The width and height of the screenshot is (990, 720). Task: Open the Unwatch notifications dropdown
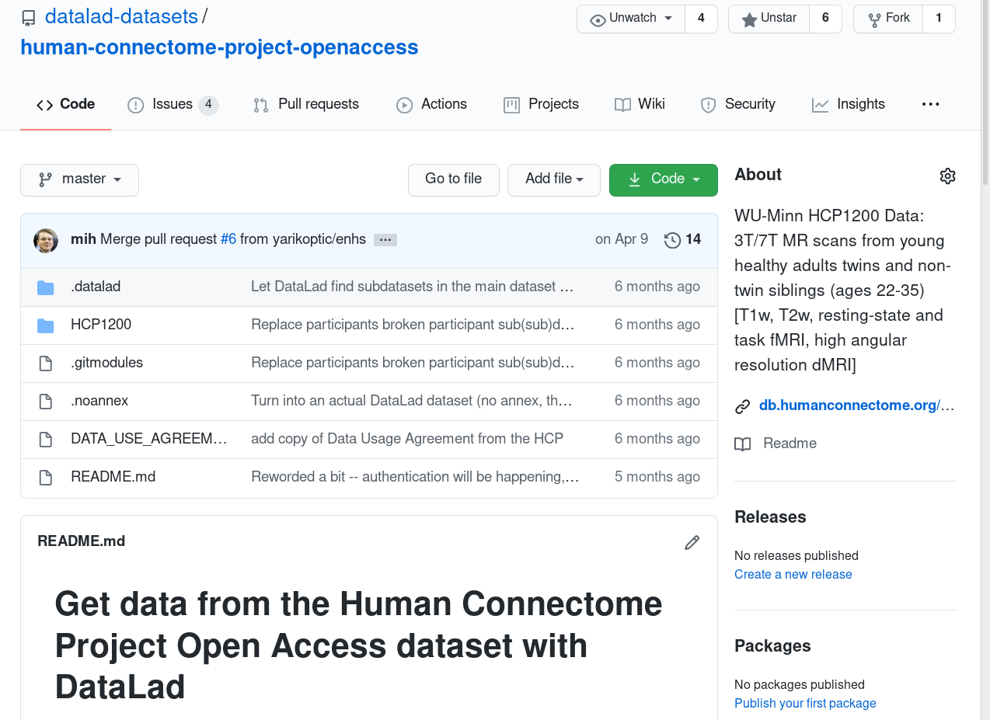631,19
